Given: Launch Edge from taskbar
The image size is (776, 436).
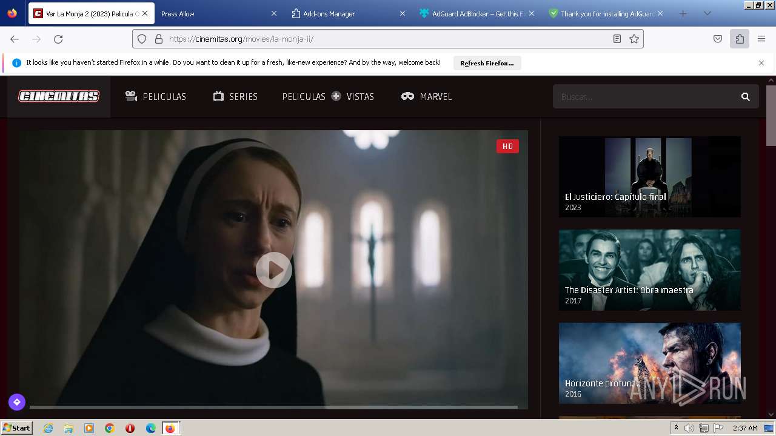Looking at the screenshot, I should click(x=151, y=428).
